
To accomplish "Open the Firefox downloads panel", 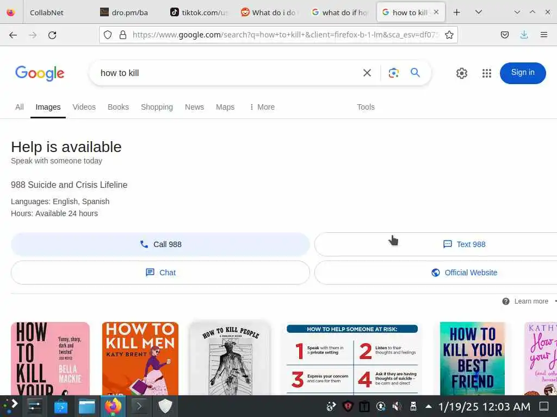I will point(524,35).
